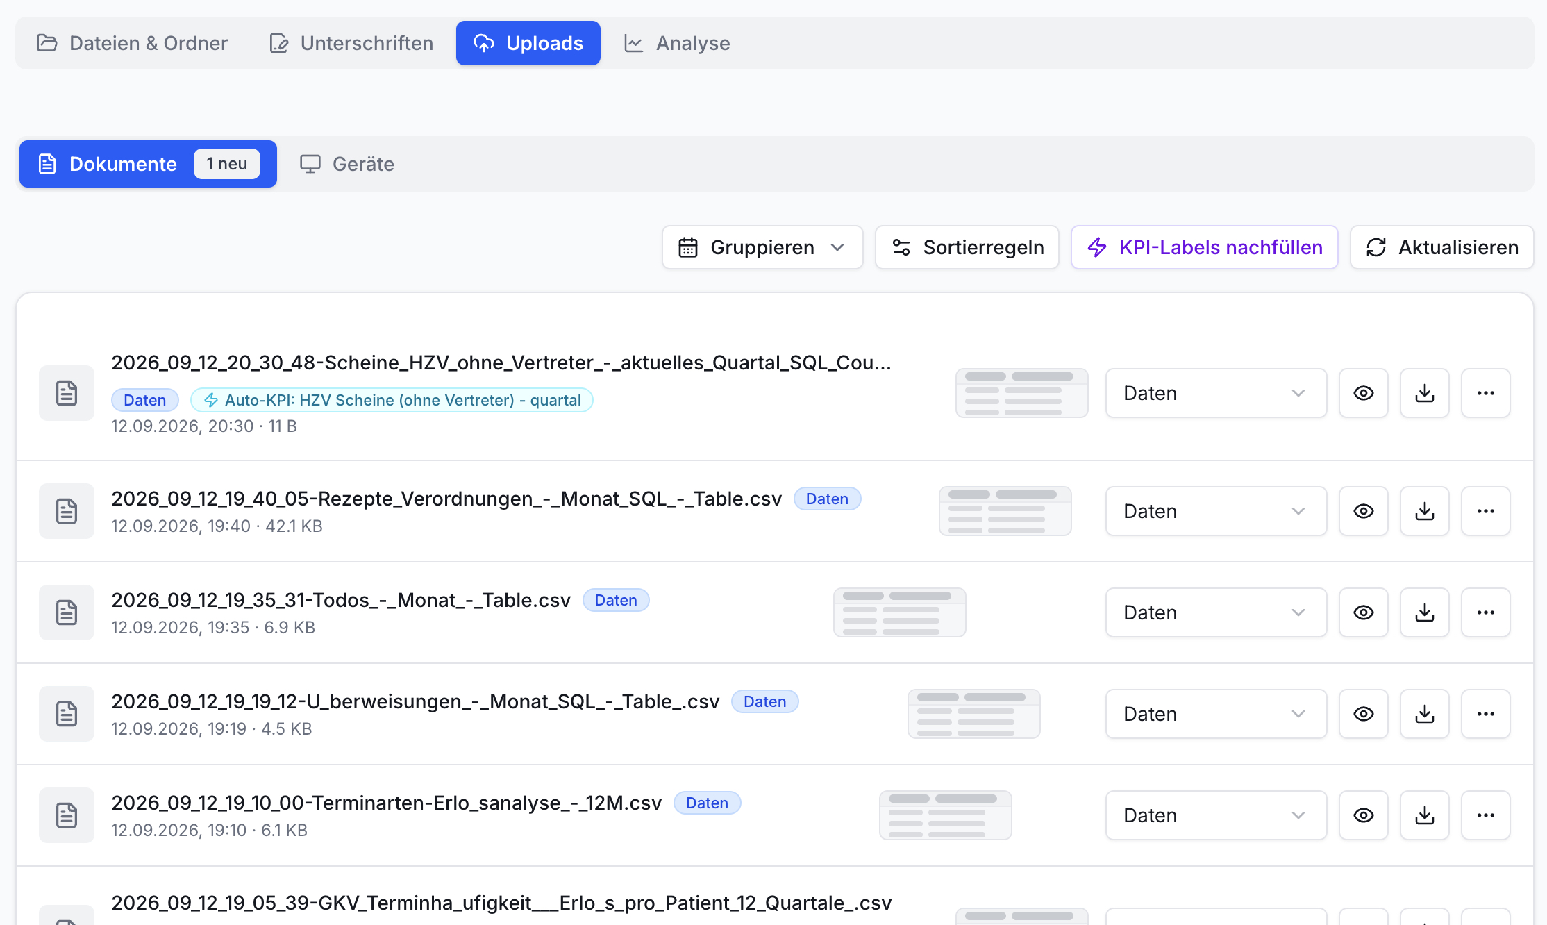Viewport: 1547px width, 925px height.
Task: Click document icon of Terminarten-Erlo_sanalyse row
Action: click(x=67, y=815)
